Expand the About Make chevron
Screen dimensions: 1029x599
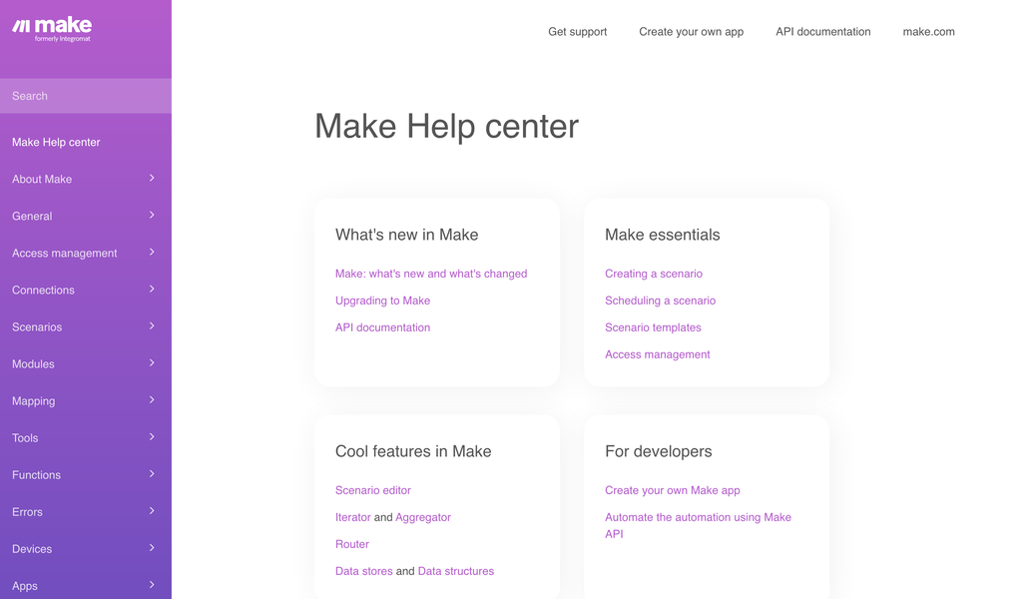(x=152, y=179)
